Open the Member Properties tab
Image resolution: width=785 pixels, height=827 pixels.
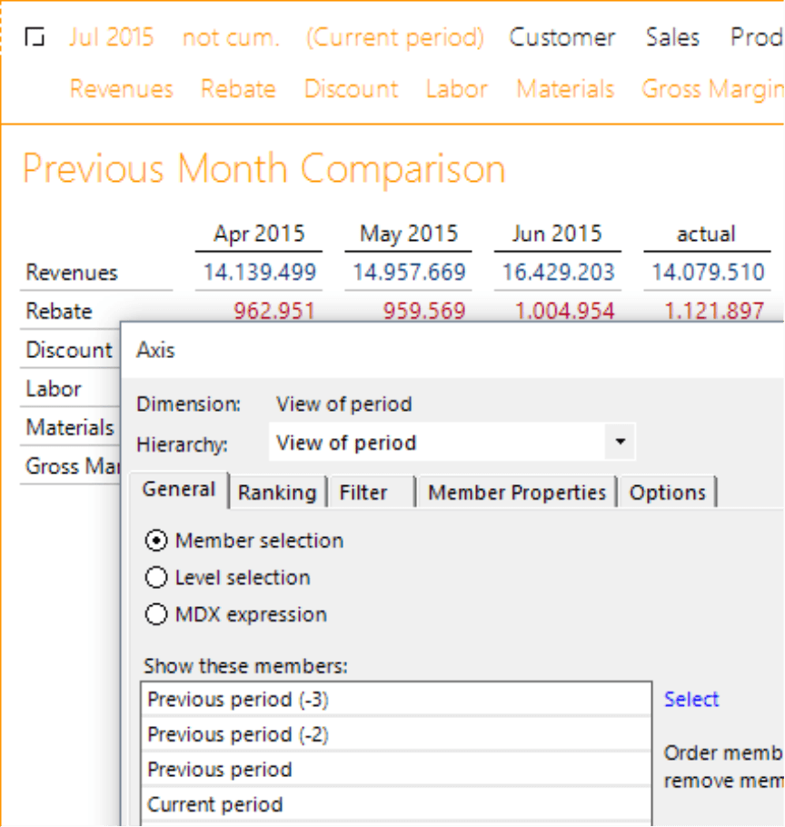516,493
